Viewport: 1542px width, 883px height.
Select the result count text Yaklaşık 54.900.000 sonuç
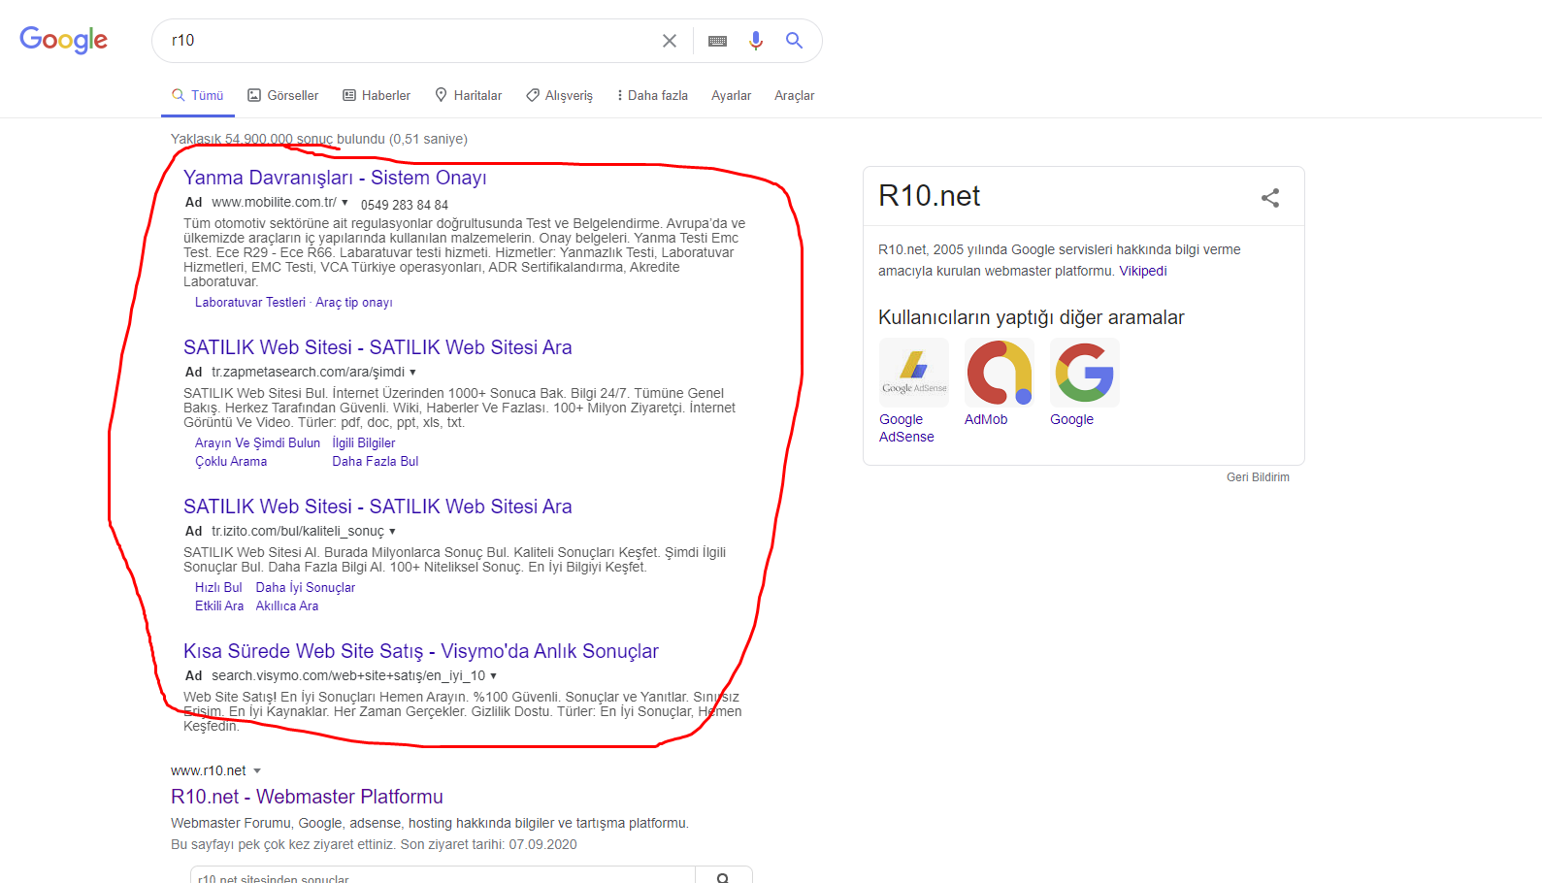tap(251, 139)
